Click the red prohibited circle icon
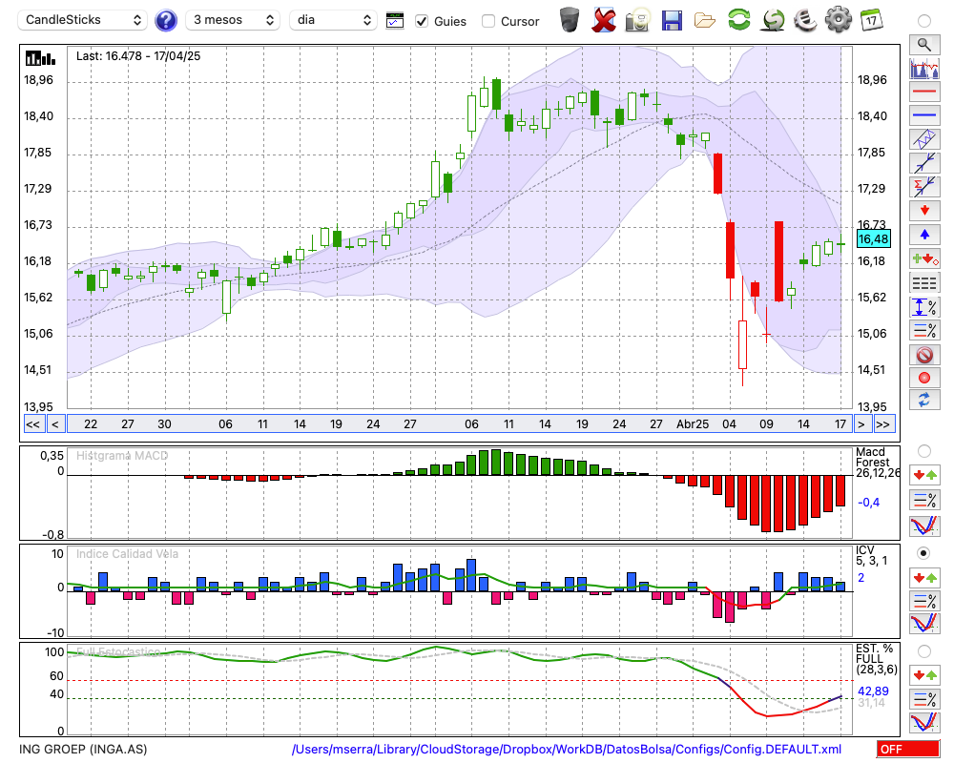The width and height of the screenshot is (954, 763). coord(924,354)
